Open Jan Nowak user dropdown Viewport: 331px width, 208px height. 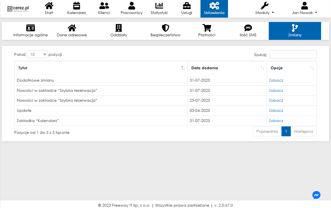[304, 13]
